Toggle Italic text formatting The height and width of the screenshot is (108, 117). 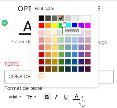56,97
